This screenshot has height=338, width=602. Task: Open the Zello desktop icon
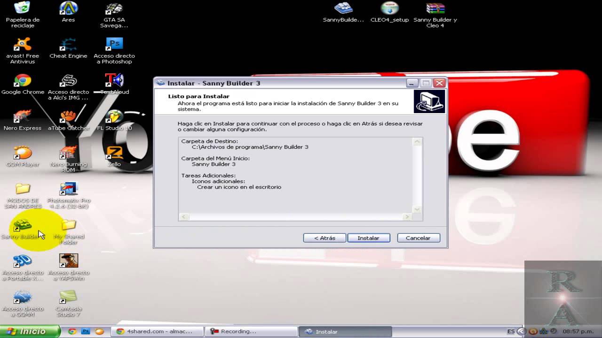coord(114,157)
